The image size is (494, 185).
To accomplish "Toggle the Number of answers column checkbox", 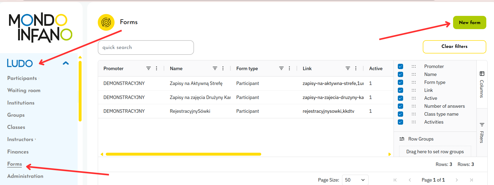I will tap(400, 106).
